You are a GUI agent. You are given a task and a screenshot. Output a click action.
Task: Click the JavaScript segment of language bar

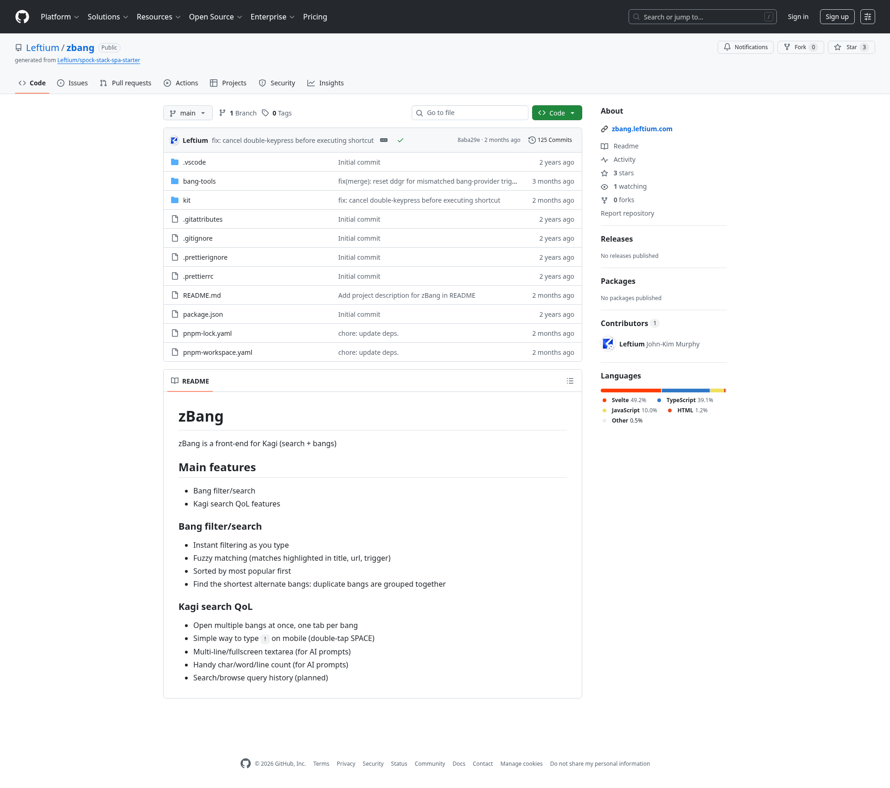click(717, 391)
